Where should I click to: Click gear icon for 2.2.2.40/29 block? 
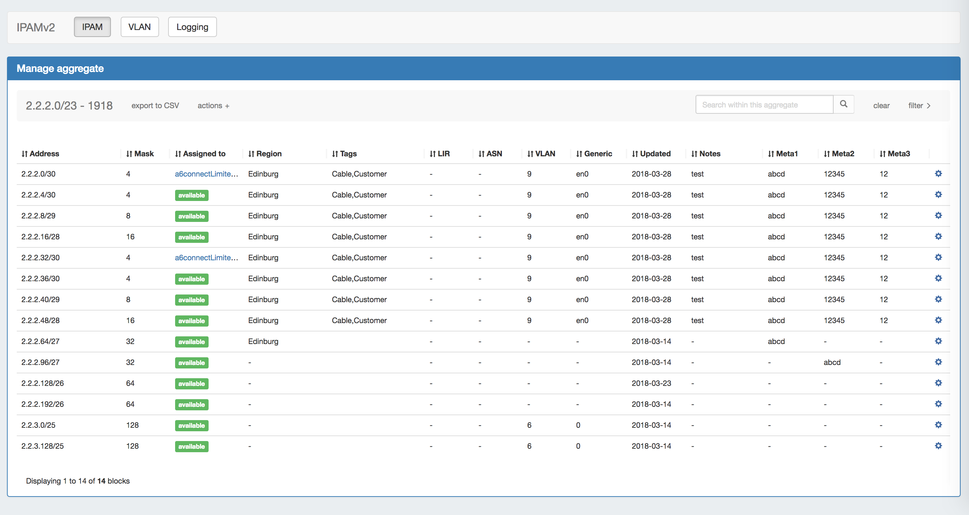tap(938, 299)
